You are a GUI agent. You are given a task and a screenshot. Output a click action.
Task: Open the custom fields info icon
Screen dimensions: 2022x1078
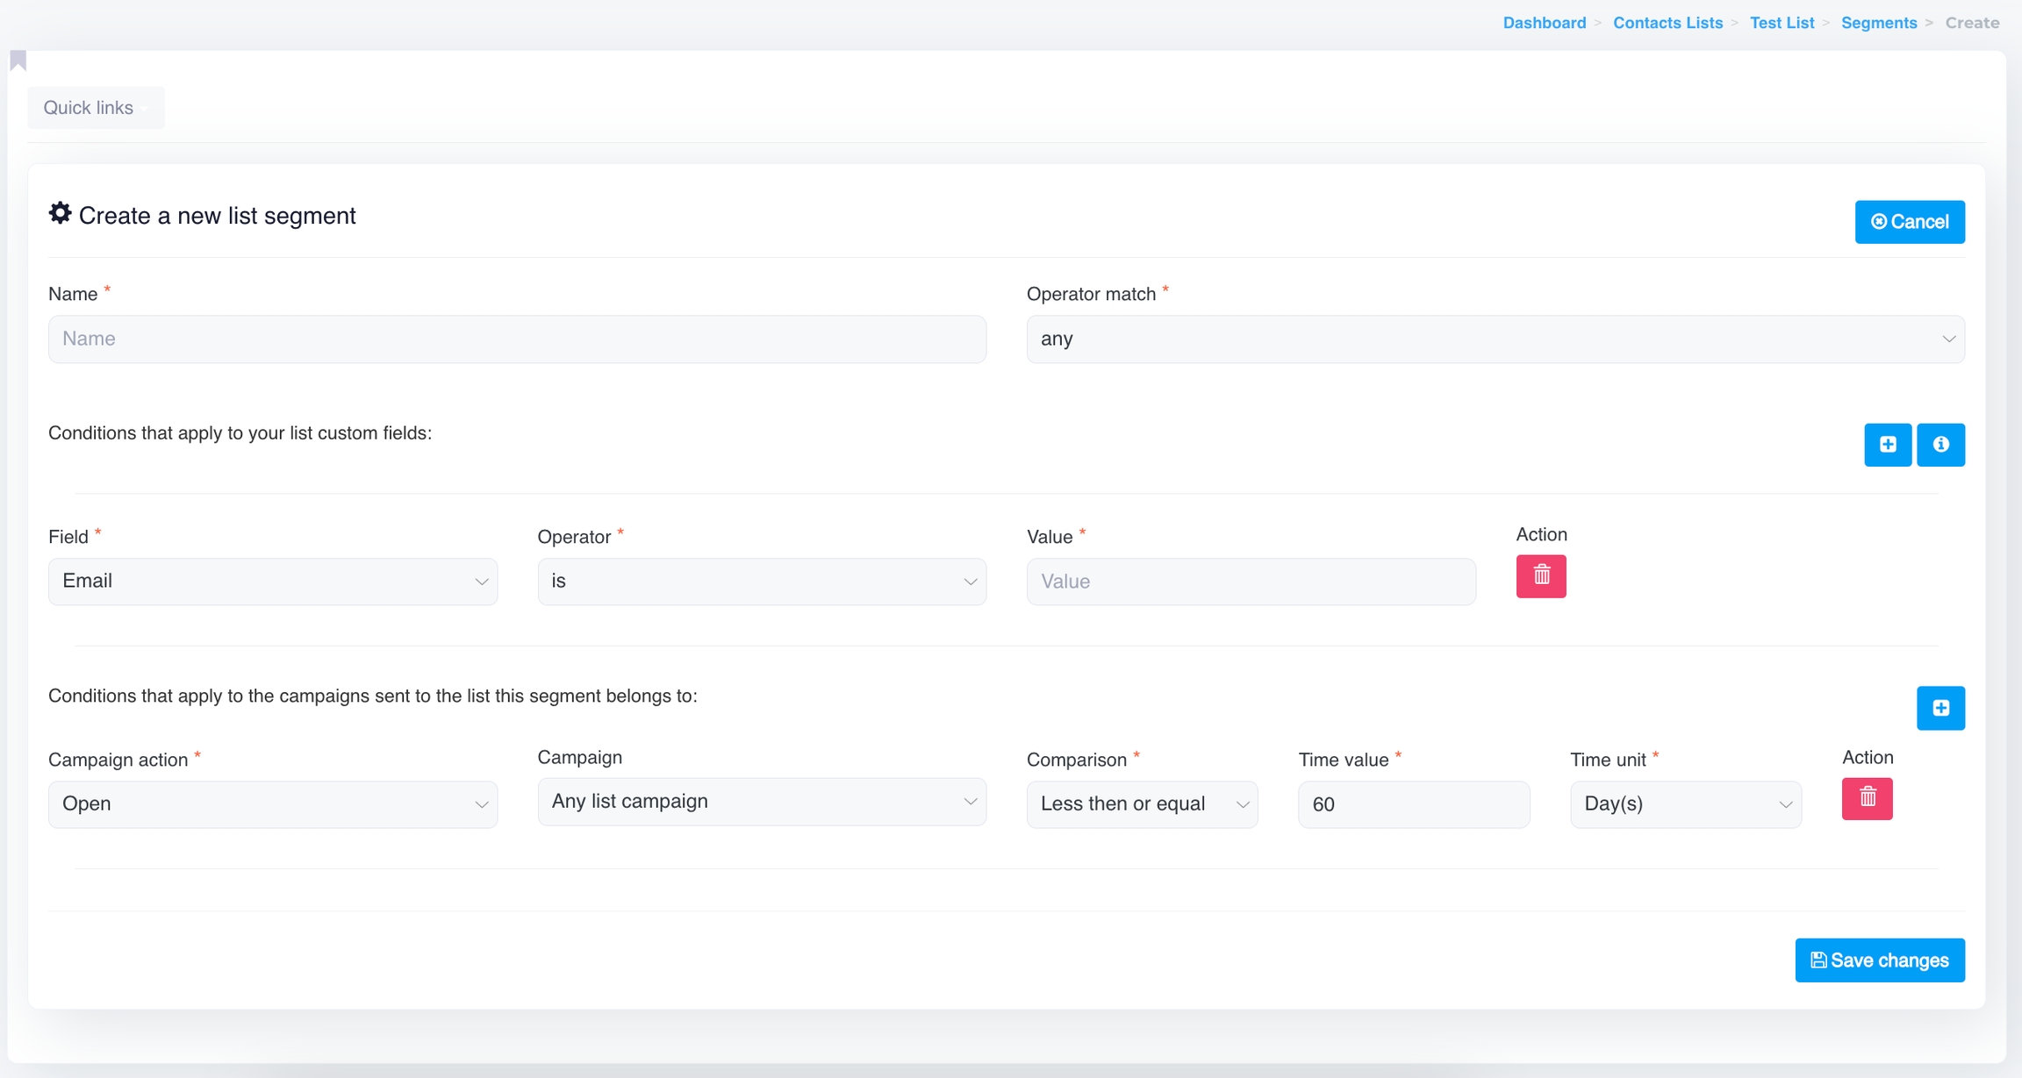(x=1940, y=445)
